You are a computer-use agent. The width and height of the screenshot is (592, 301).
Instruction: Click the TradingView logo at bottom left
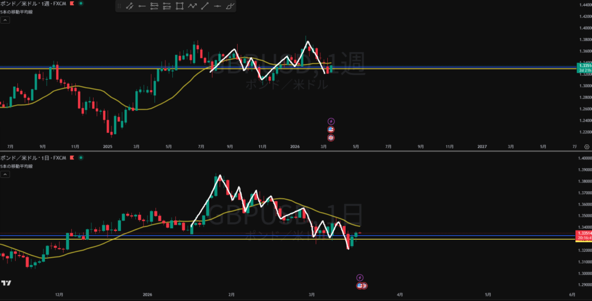click(6, 283)
